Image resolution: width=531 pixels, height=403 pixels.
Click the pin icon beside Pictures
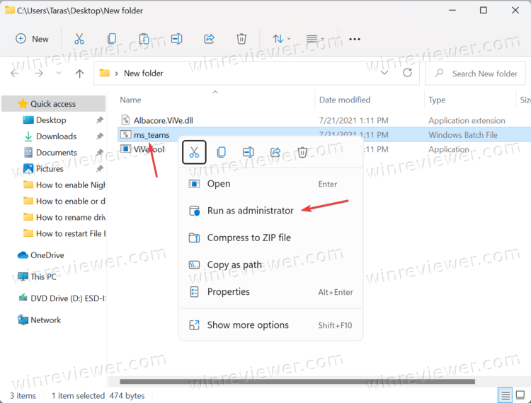coord(100,169)
